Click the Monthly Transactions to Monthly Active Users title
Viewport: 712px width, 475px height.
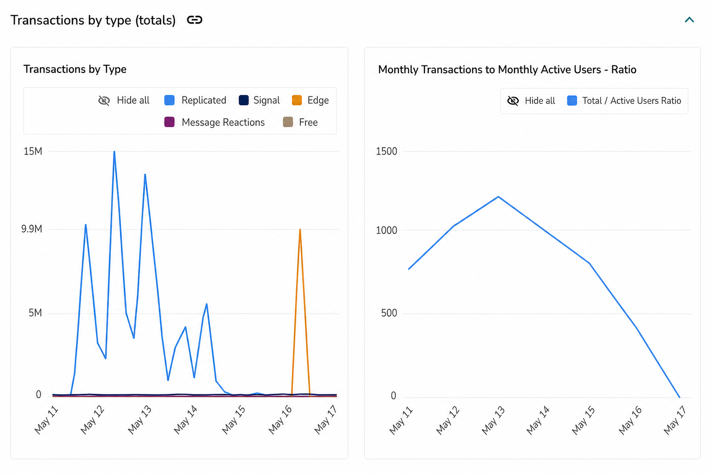coord(507,70)
